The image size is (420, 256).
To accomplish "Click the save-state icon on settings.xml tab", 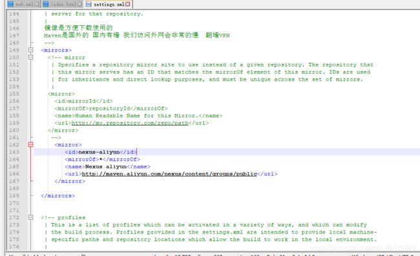I will pos(89,4).
